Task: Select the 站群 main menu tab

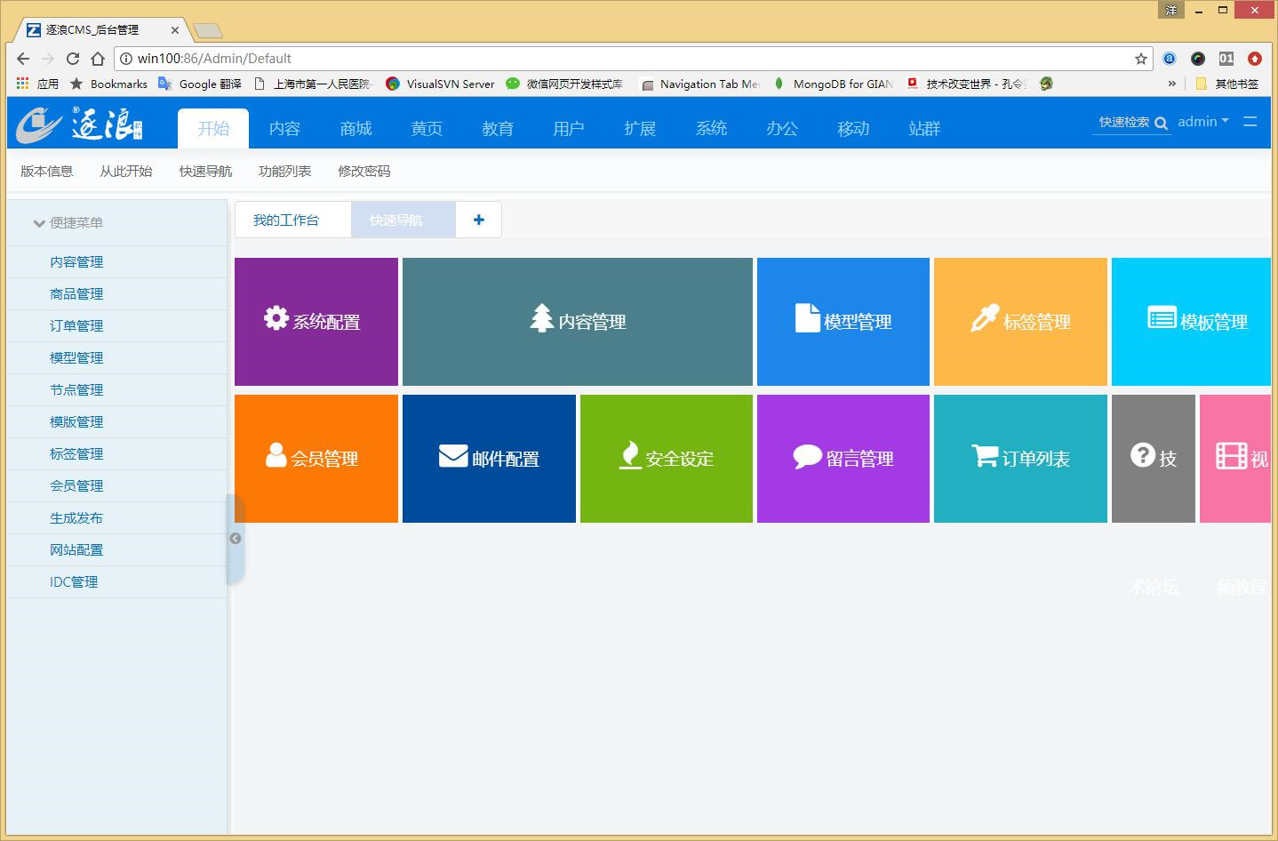Action: [x=924, y=129]
